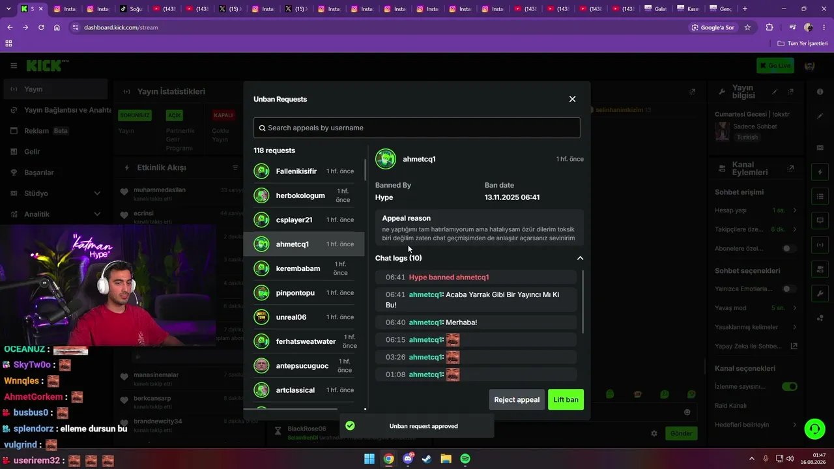The image size is (834, 469).
Task: Open unreal06's unban request
Action: (x=304, y=317)
